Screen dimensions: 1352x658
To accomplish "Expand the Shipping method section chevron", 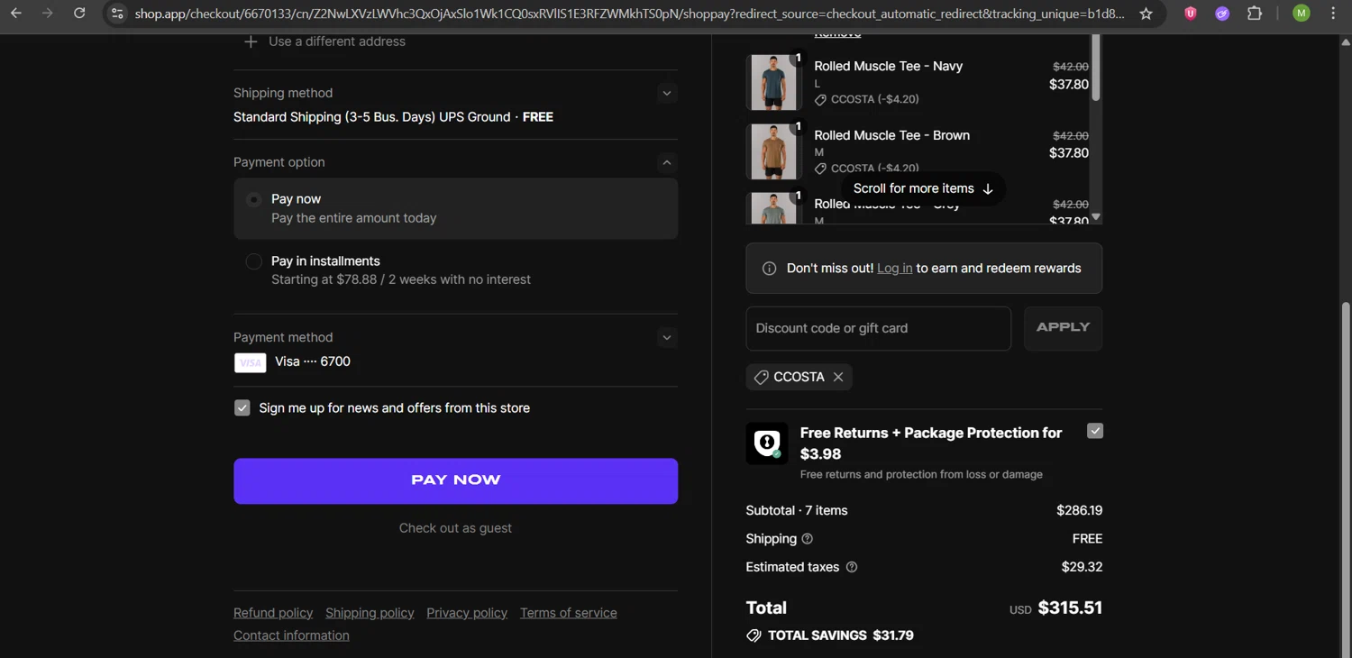I will tap(666, 93).
